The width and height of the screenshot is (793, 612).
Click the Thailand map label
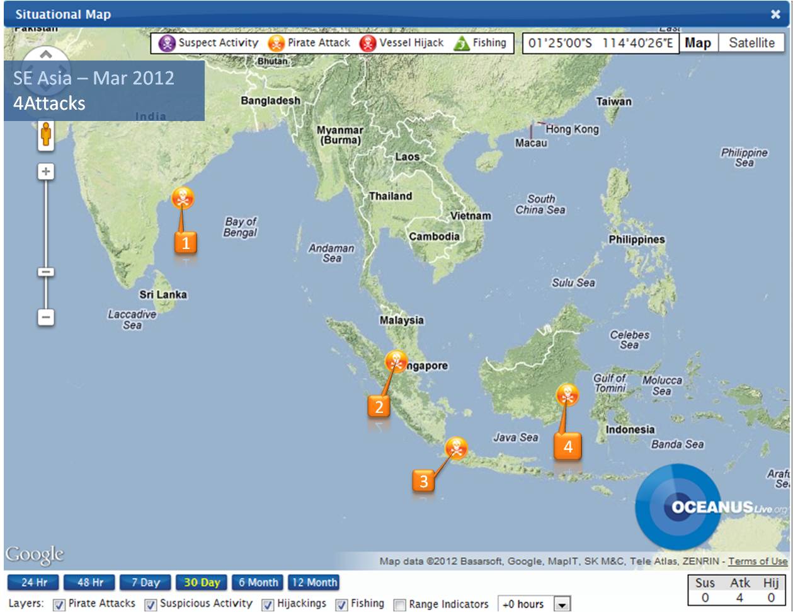[x=391, y=196]
